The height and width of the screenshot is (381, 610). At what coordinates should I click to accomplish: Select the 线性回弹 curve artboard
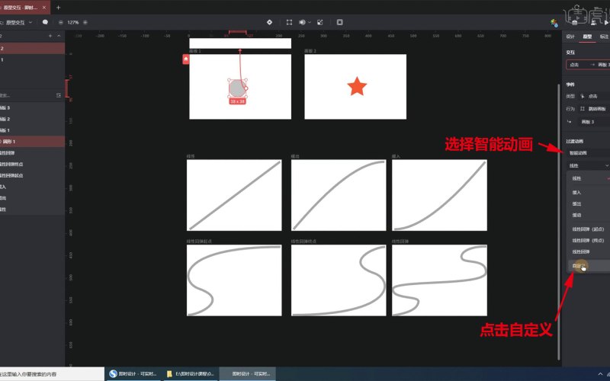coord(439,280)
